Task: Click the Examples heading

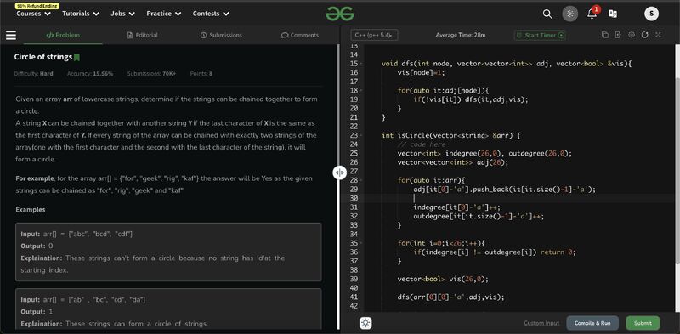Action: (31, 210)
